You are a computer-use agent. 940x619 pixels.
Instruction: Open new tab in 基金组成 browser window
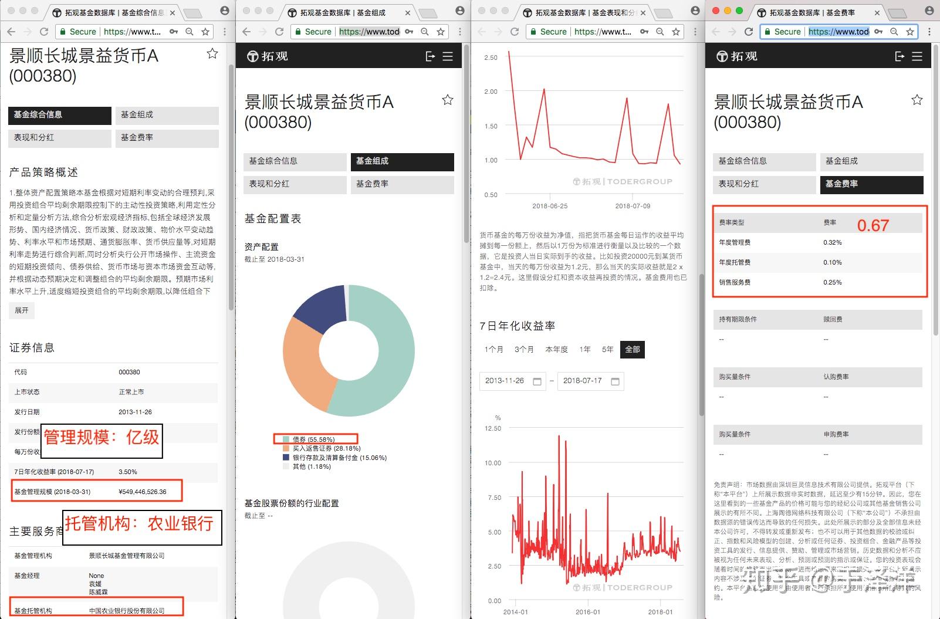point(428,13)
